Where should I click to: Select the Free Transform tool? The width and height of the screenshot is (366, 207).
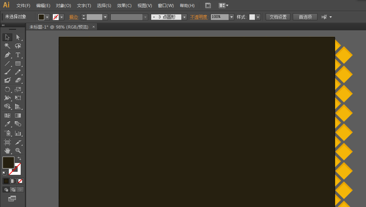click(18, 98)
